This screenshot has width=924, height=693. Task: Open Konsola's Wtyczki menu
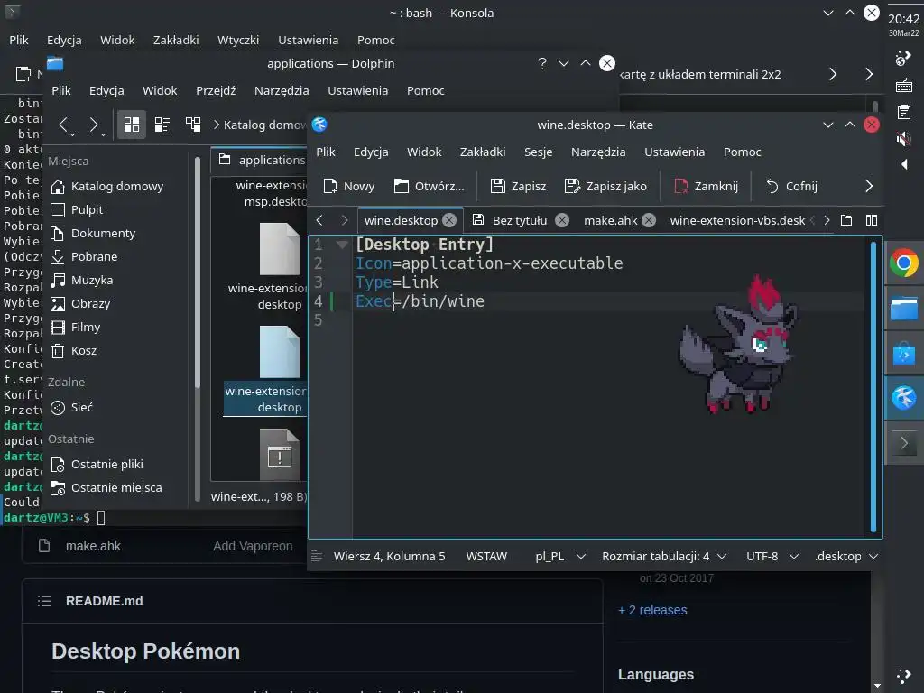tap(238, 40)
